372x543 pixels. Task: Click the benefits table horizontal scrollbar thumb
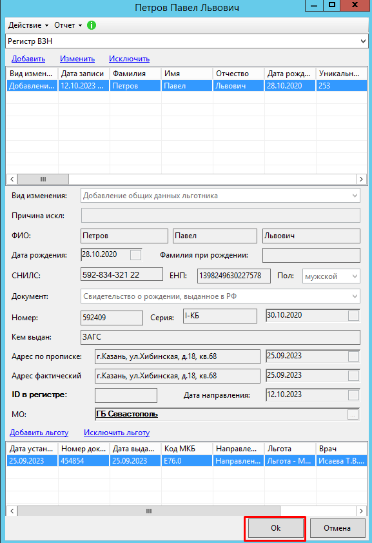149,511
